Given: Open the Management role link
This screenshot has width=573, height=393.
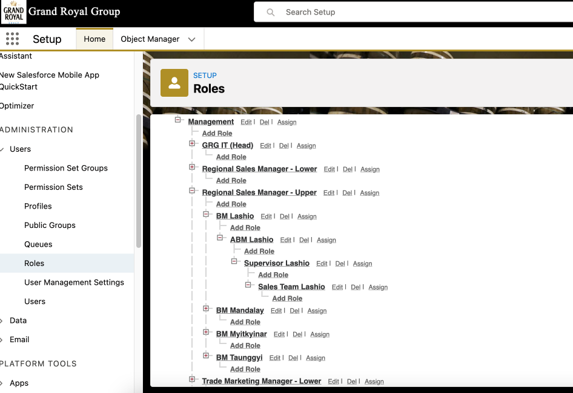Looking at the screenshot, I should pos(211,122).
